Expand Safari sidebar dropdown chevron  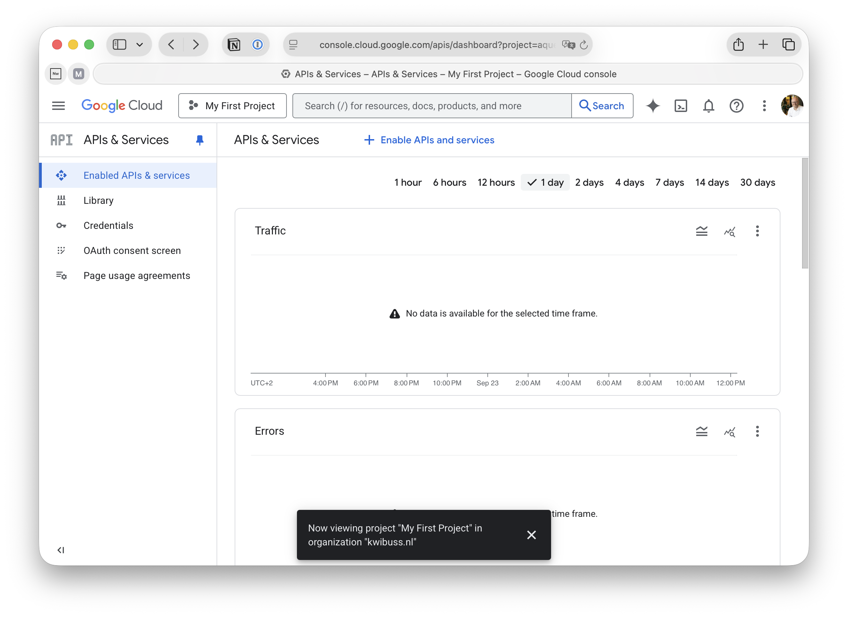[140, 45]
